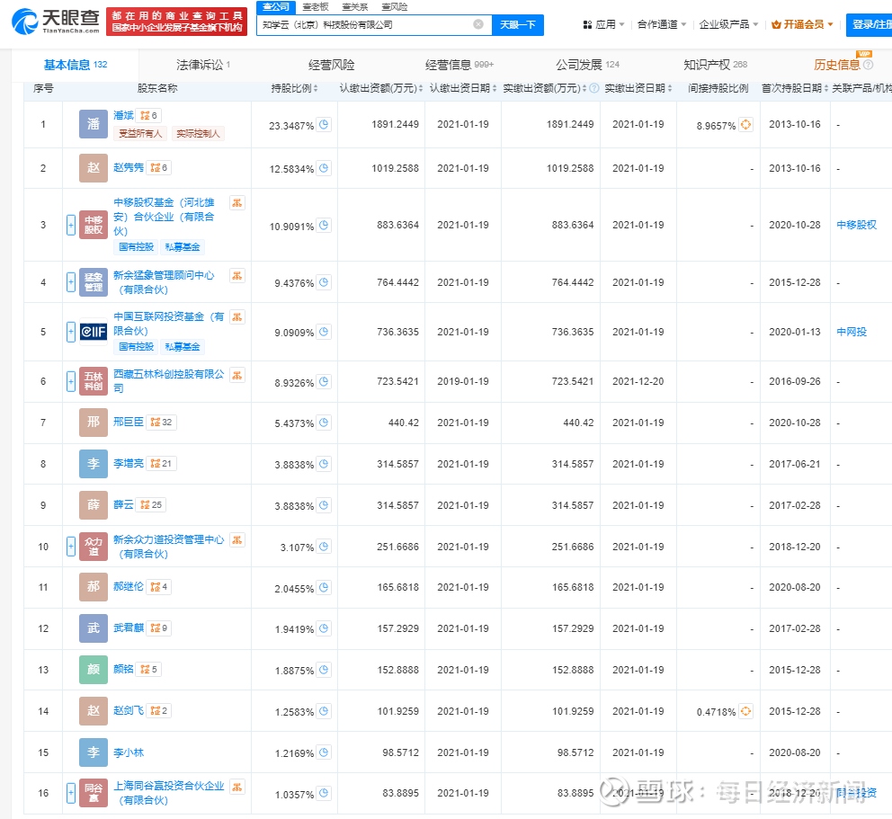
Task: Click the 天眼一下 search button
Action: tap(518, 25)
